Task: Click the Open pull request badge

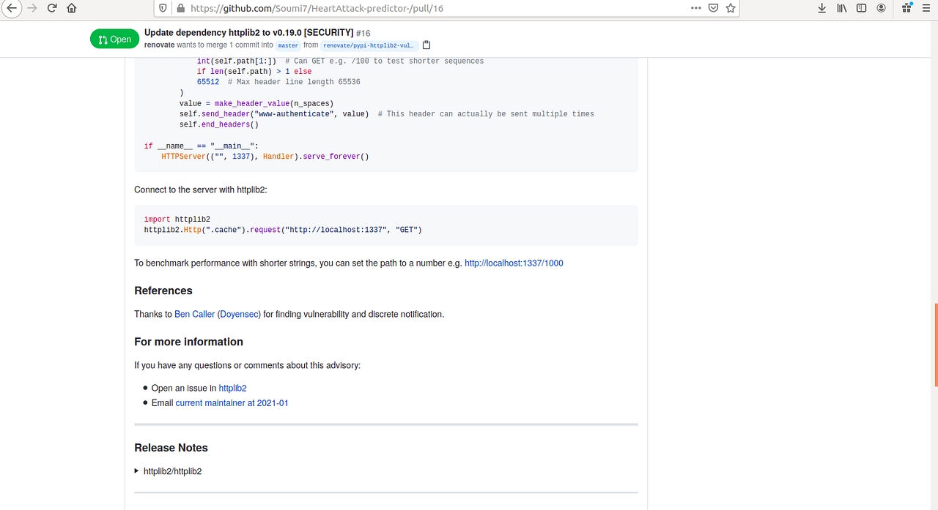Action: 114,38
